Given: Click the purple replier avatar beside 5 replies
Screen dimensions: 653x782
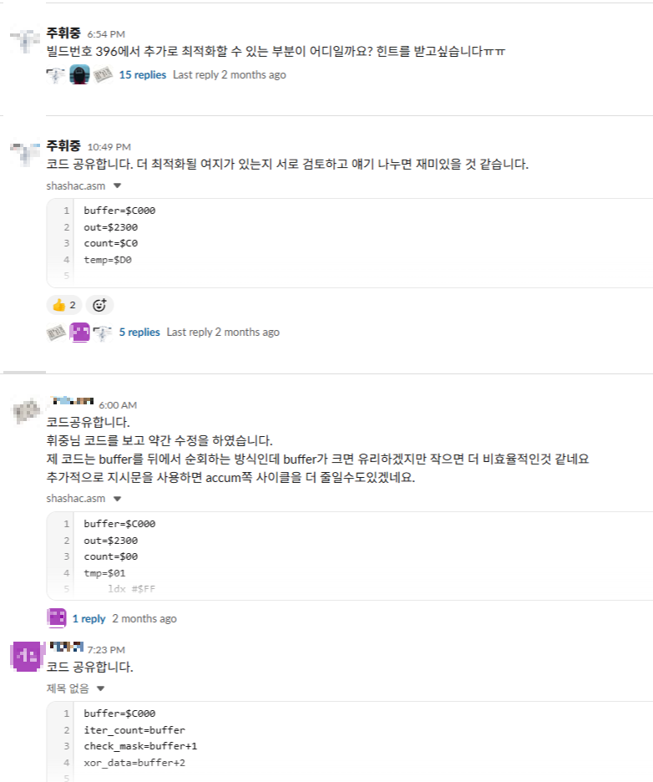Looking at the screenshot, I should (x=79, y=333).
